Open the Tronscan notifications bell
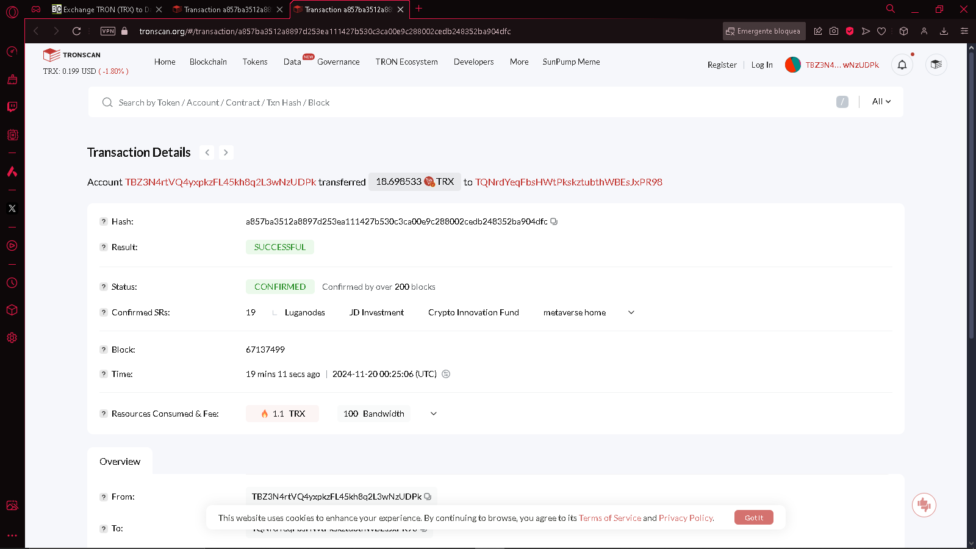 (902, 65)
